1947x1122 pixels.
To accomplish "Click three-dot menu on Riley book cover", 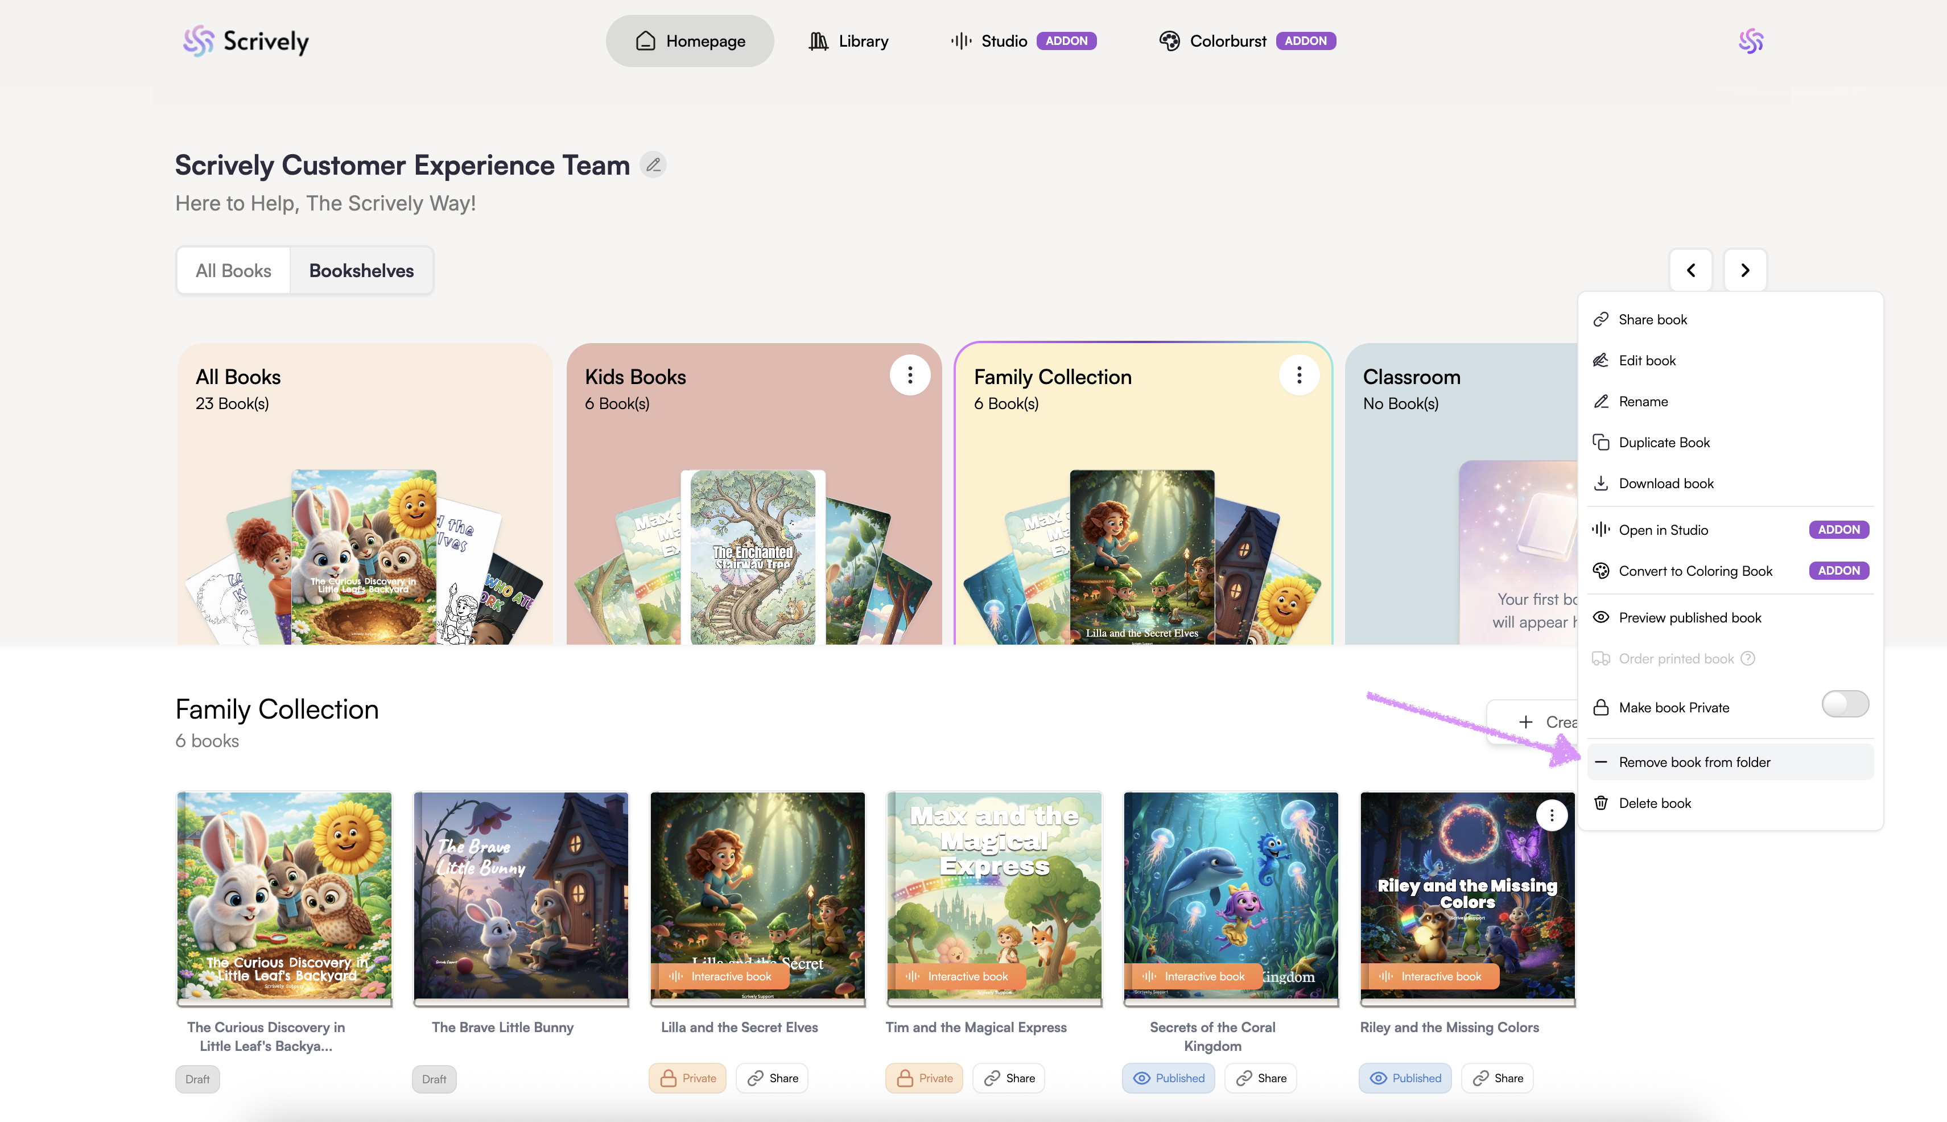I will [x=1551, y=815].
